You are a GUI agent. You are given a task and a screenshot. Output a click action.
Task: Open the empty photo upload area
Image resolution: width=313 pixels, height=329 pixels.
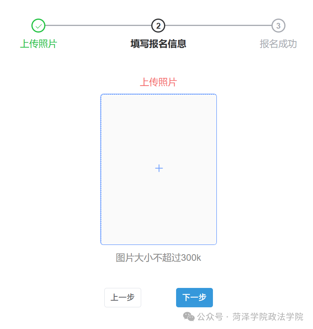point(159,169)
